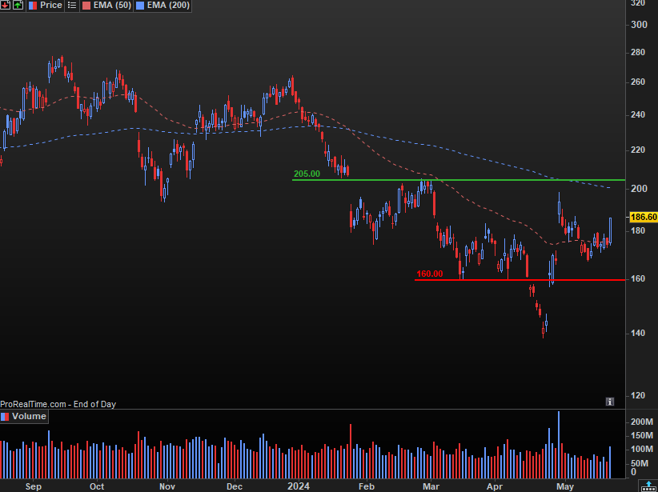
Task: Click the Mar label on time axis
Action: coord(431,486)
